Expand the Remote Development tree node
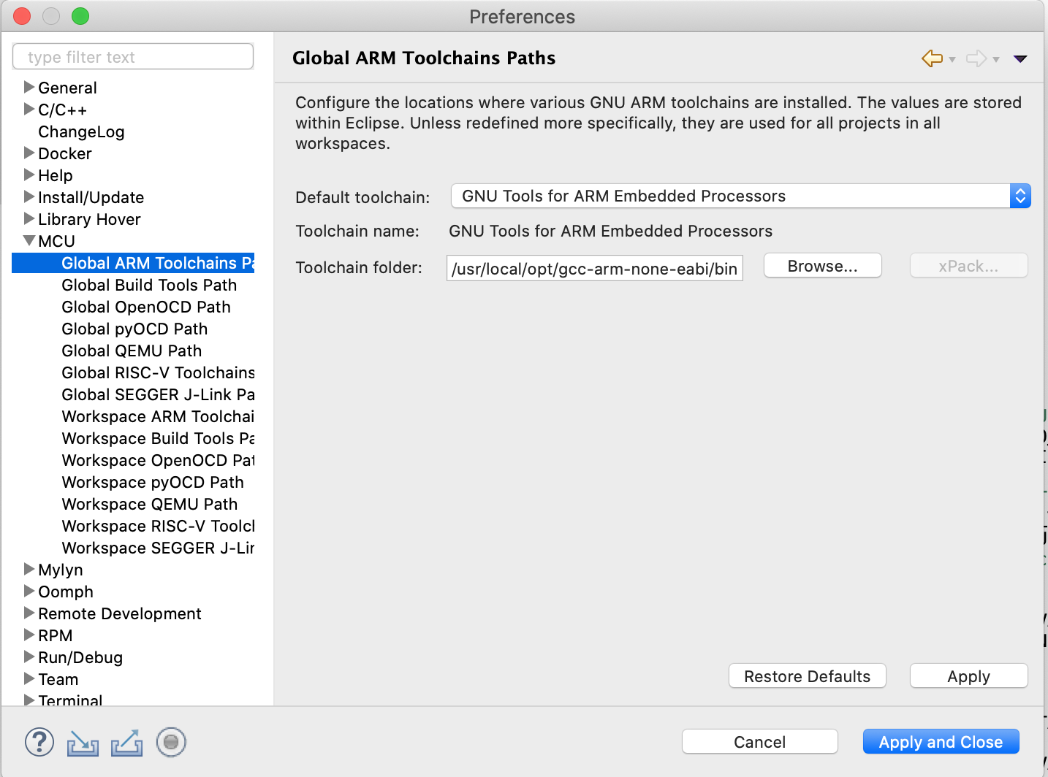 pos(29,613)
